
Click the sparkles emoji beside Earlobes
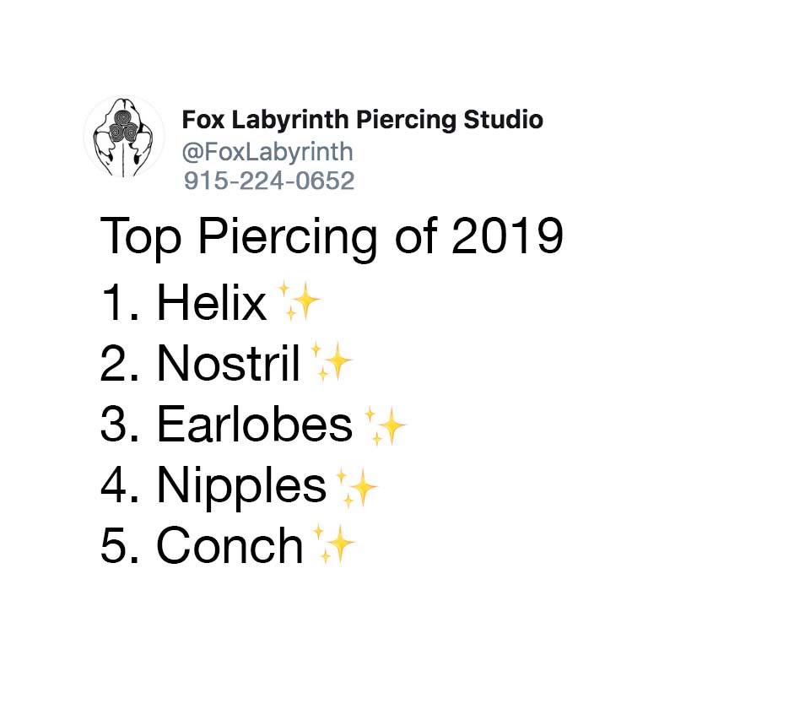pos(386,425)
